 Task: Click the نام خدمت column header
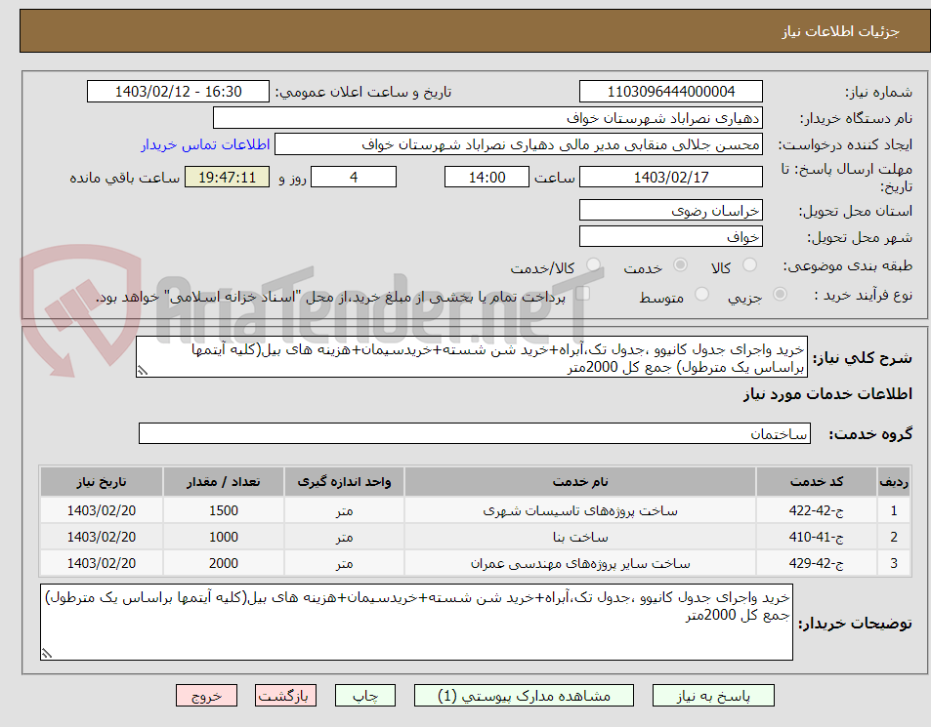pos(580,481)
